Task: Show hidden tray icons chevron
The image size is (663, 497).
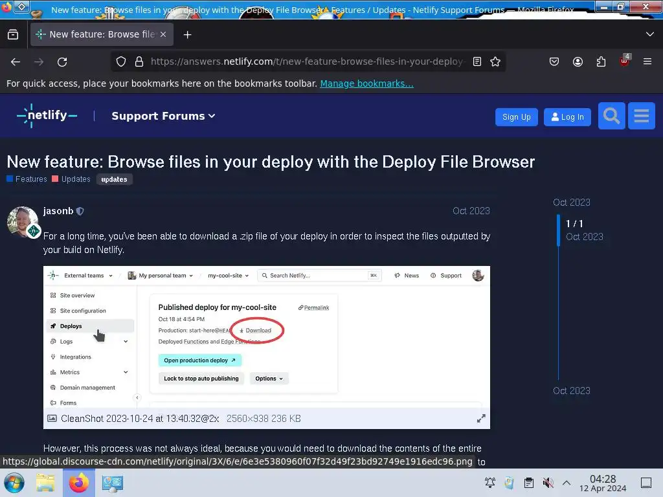Action: [567, 483]
